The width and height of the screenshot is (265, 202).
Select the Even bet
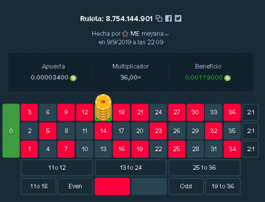click(x=75, y=186)
